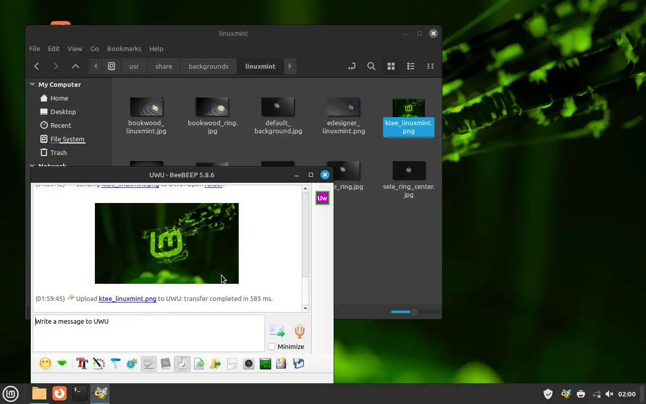Select default_background.jpg file
Viewport: 646px width, 404px height.
(x=278, y=116)
